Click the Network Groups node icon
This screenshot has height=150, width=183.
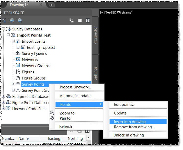18,65
